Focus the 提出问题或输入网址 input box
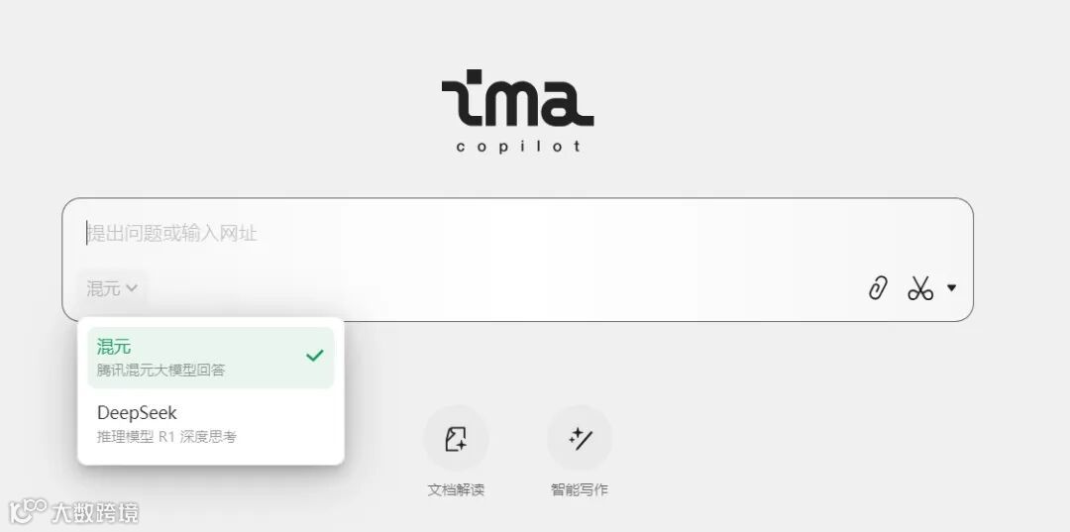The height and width of the screenshot is (532, 1070). pos(517,233)
